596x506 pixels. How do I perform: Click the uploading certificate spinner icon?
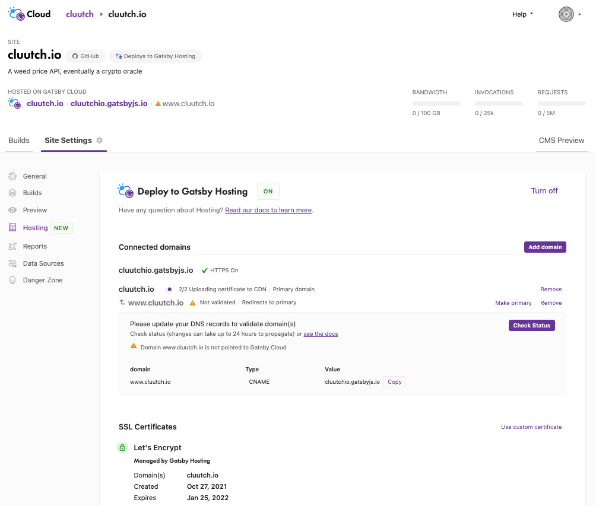(x=170, y=289)
